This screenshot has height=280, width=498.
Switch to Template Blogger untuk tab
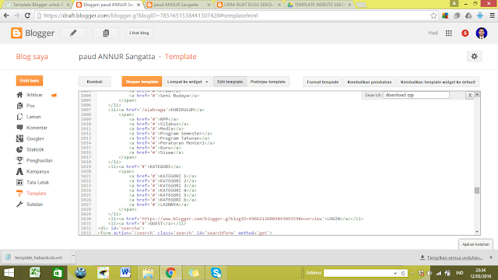37,5
